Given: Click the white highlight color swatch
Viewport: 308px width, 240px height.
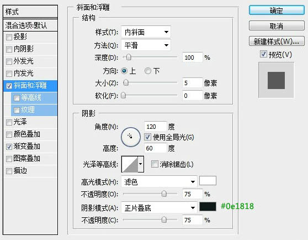Looking at the screenshot, I should [x=208, y=181].
